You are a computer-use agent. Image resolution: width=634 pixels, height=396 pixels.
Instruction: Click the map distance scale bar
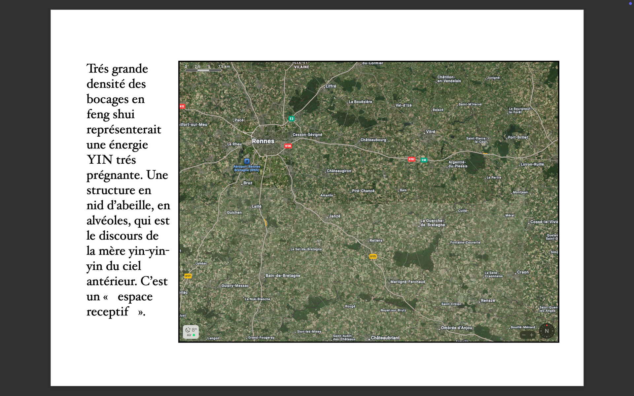click(x=203, y=70)
